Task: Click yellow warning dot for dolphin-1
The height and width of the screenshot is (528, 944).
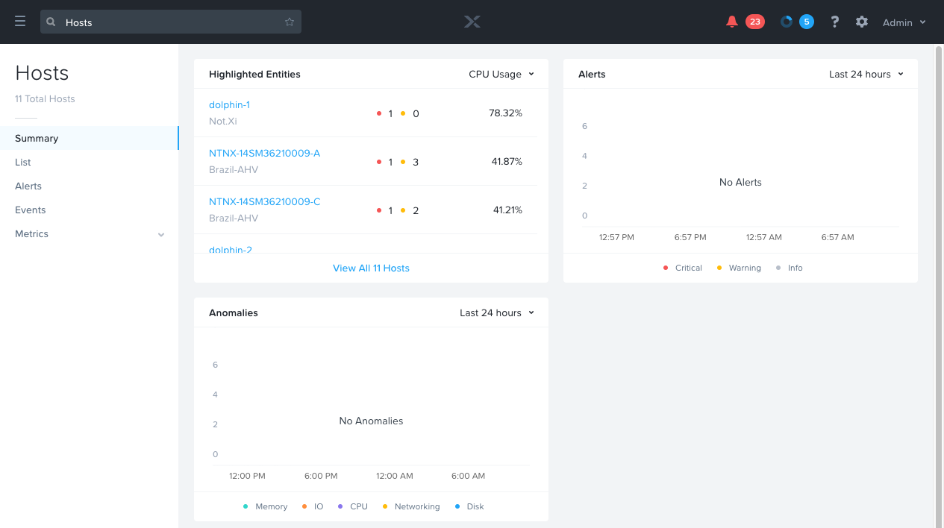Action: pos(403,113)
